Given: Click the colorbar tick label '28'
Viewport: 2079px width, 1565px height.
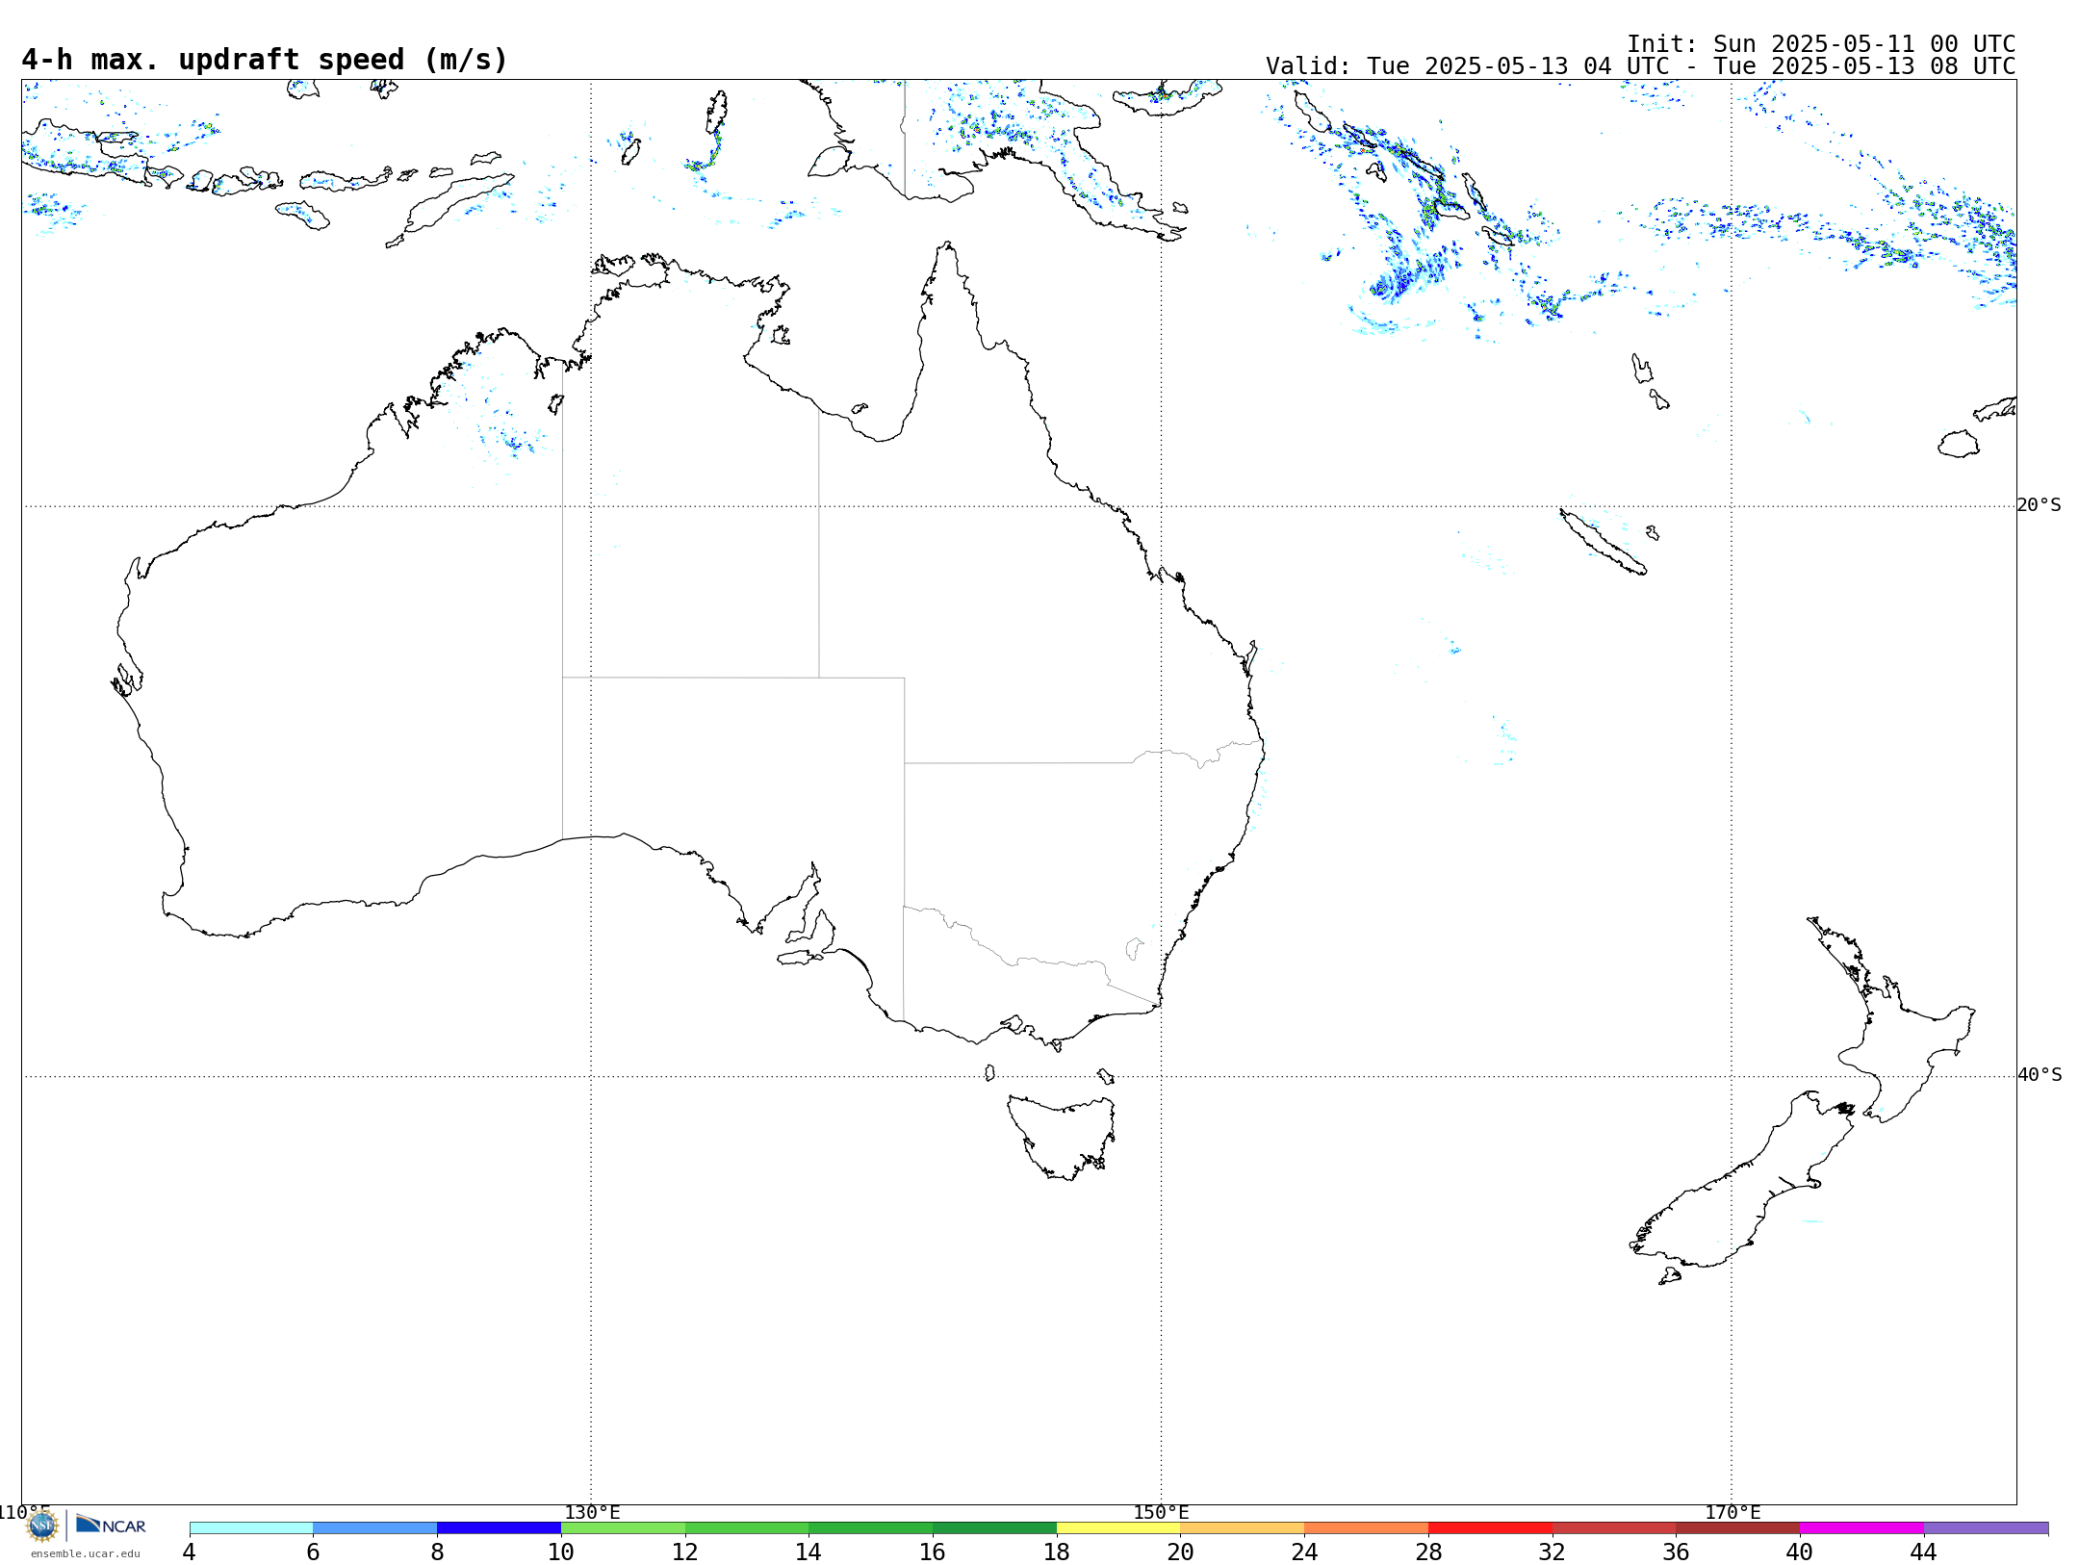Looking at the screenshot, I should (x=1428, y=1552).
